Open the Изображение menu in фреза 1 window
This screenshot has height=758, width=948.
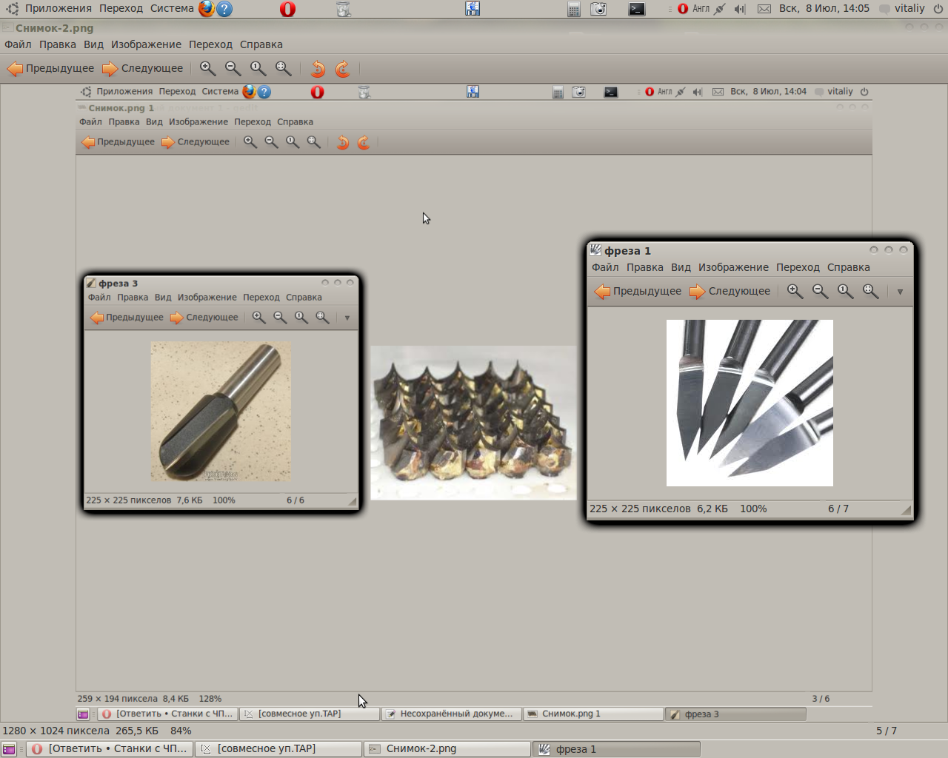733,267
